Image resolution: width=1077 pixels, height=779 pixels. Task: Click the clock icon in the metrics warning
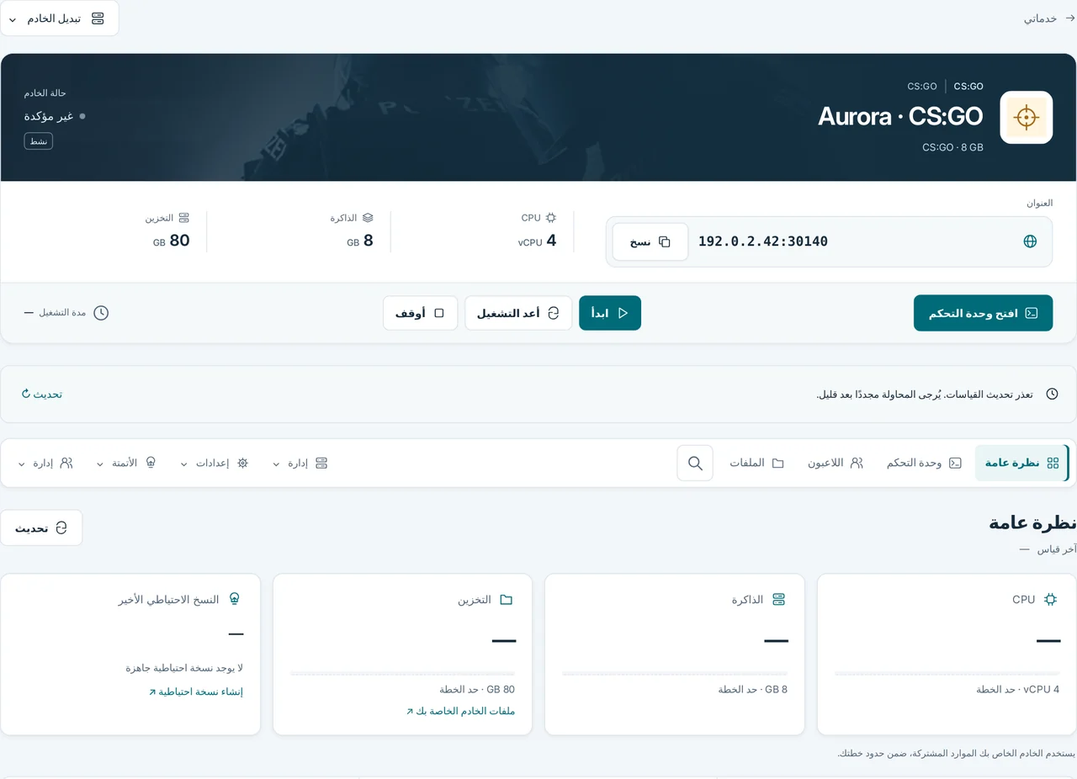1052,394
